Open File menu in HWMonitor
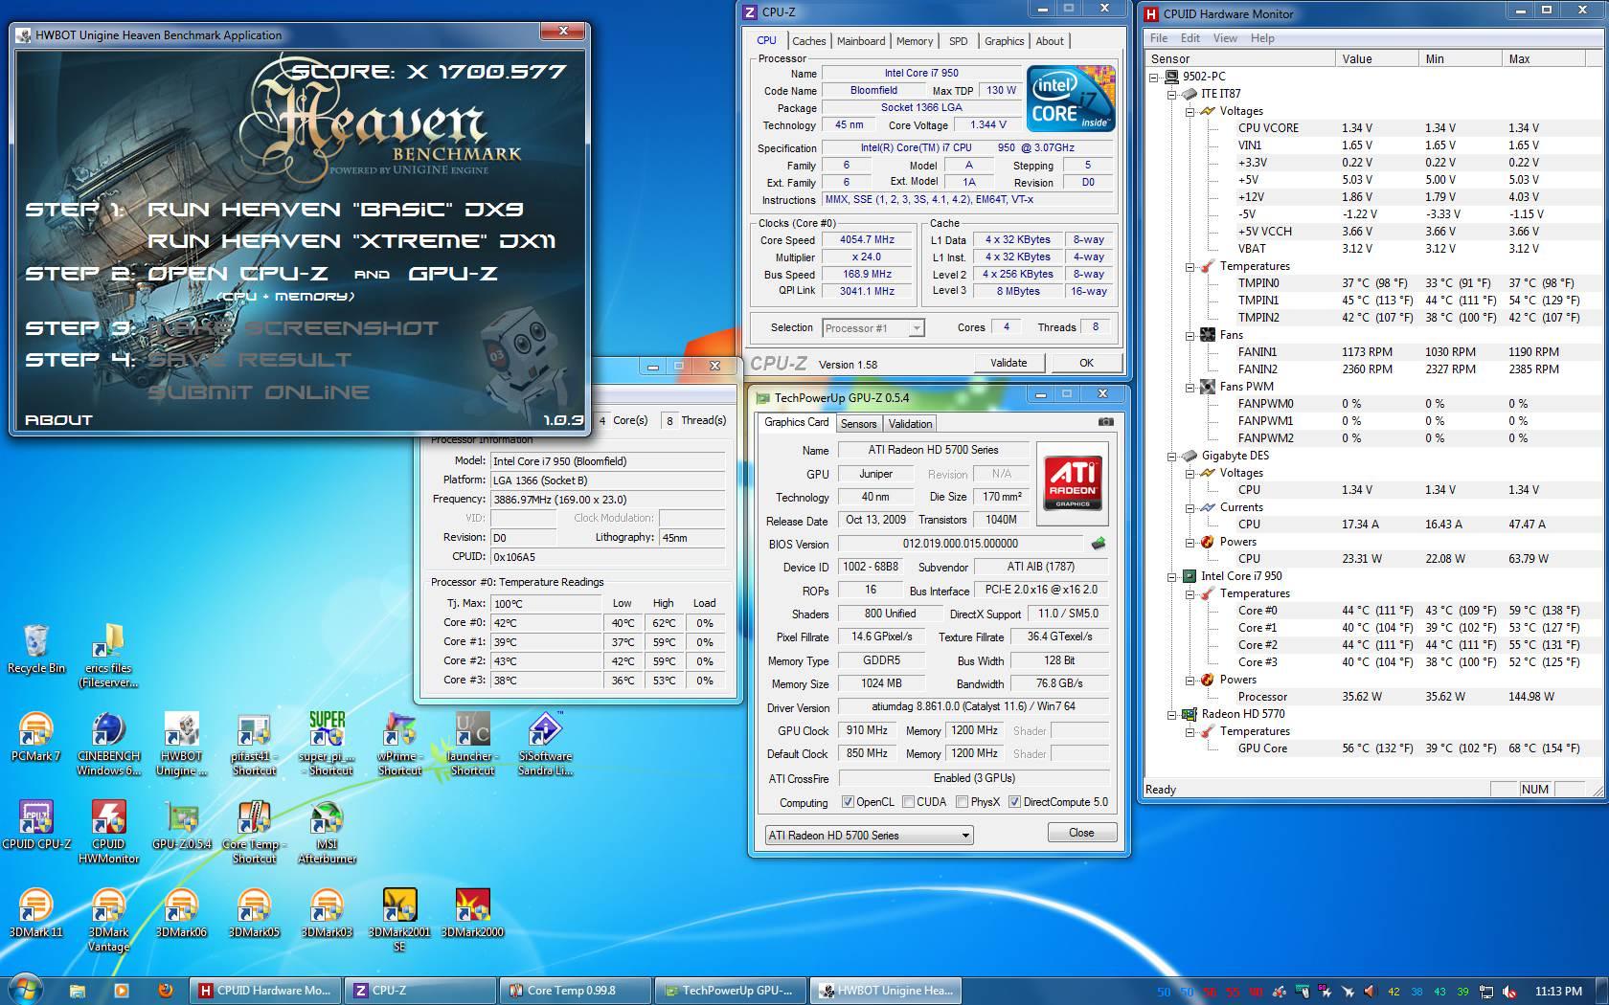Screen dimensions: 1609x1005 (x=1159, y=38)
